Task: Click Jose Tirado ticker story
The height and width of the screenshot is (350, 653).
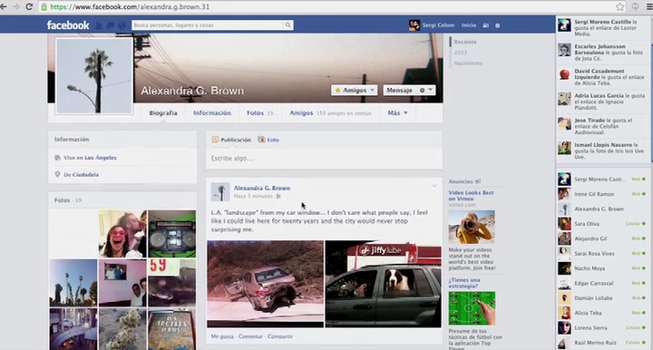Action: click(x=602, y=126)
